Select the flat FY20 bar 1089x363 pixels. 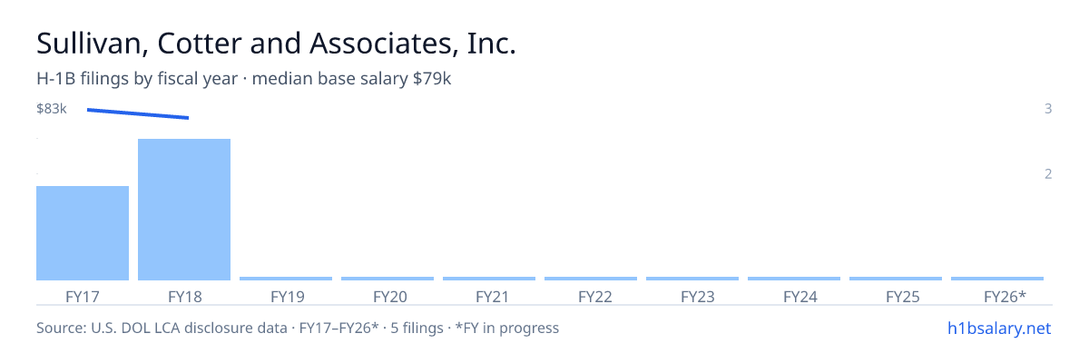click(x=388, y=279)
